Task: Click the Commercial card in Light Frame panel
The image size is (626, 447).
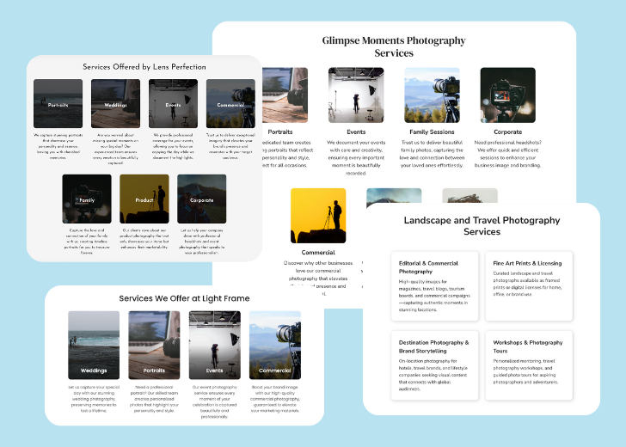Action: click(x=274, y=346)
